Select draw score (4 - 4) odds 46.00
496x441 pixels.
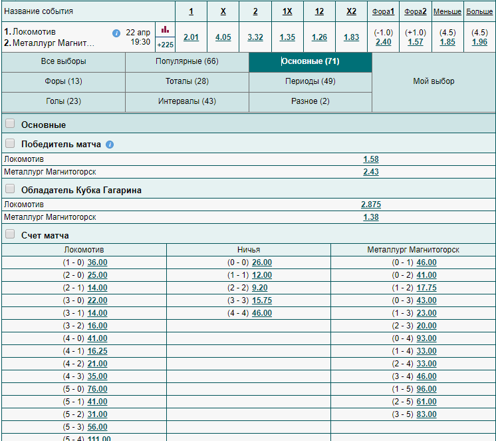(x=262, y=313)
